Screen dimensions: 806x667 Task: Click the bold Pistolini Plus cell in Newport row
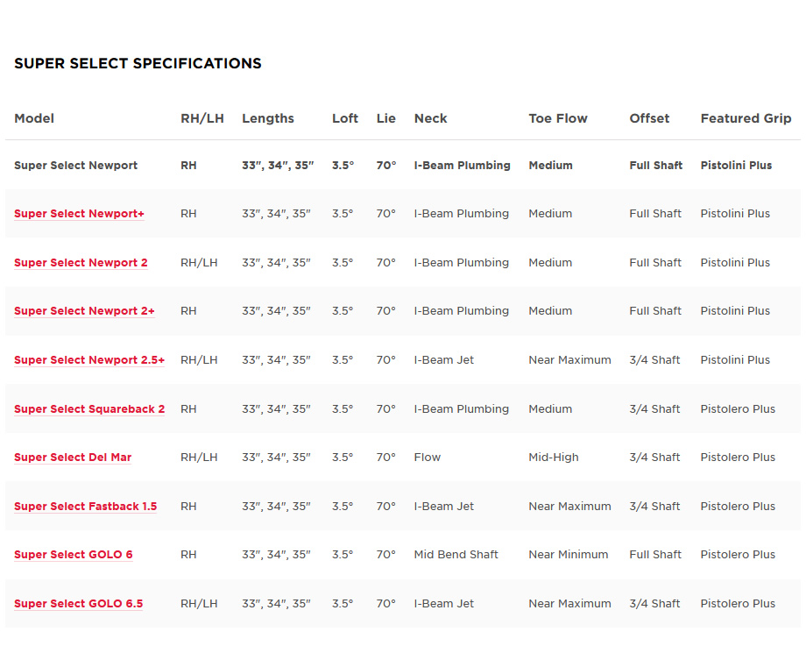point(736,165)
